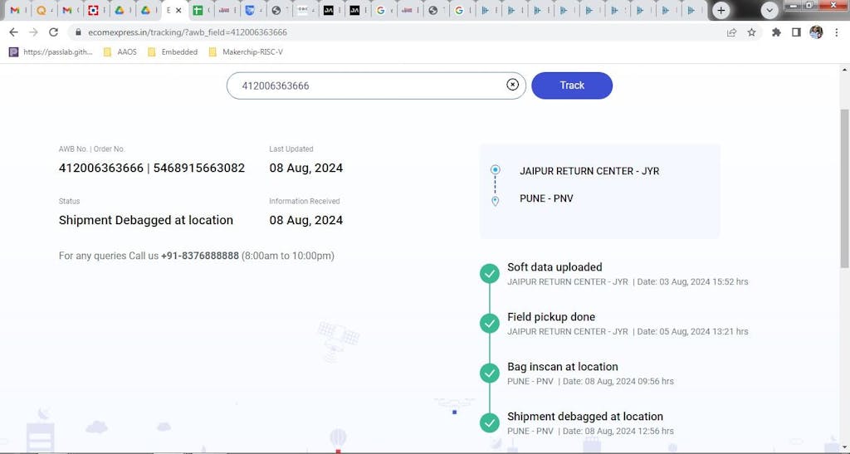Expand the tab search dropdown arrow
850x454 pixels.
(769, 10)
